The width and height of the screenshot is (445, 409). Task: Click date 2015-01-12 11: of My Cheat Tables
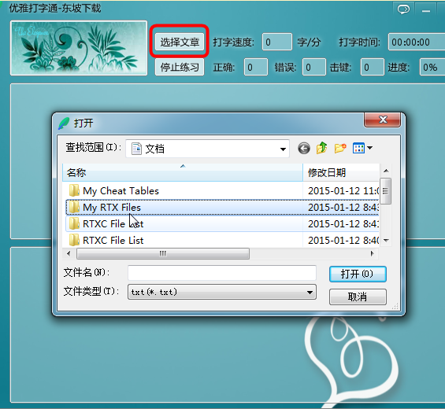(343, 191)
